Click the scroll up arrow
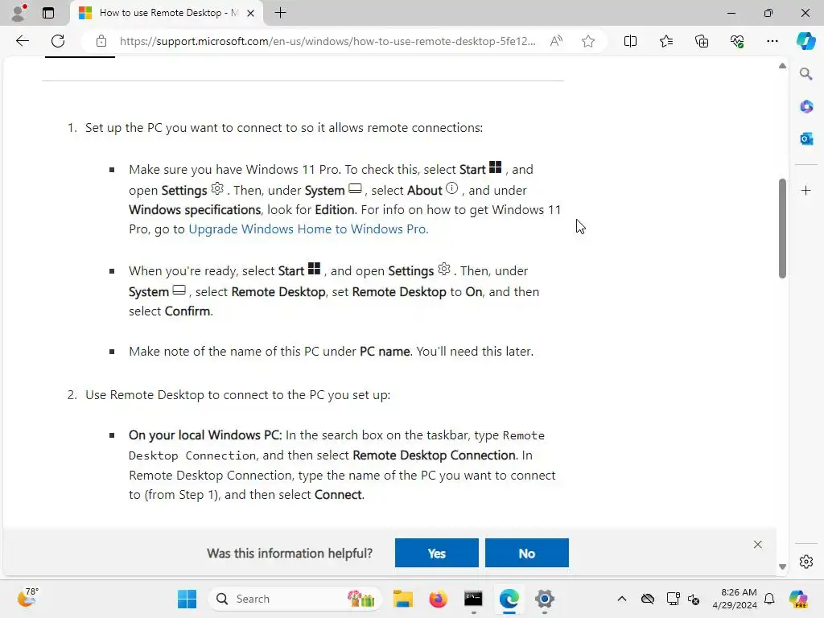824x618 pixels. 782,66
